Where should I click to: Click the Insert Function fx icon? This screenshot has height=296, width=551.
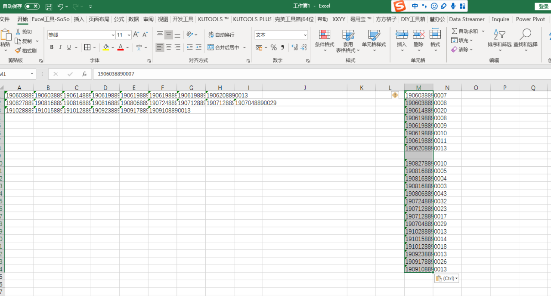click(84, 74)
